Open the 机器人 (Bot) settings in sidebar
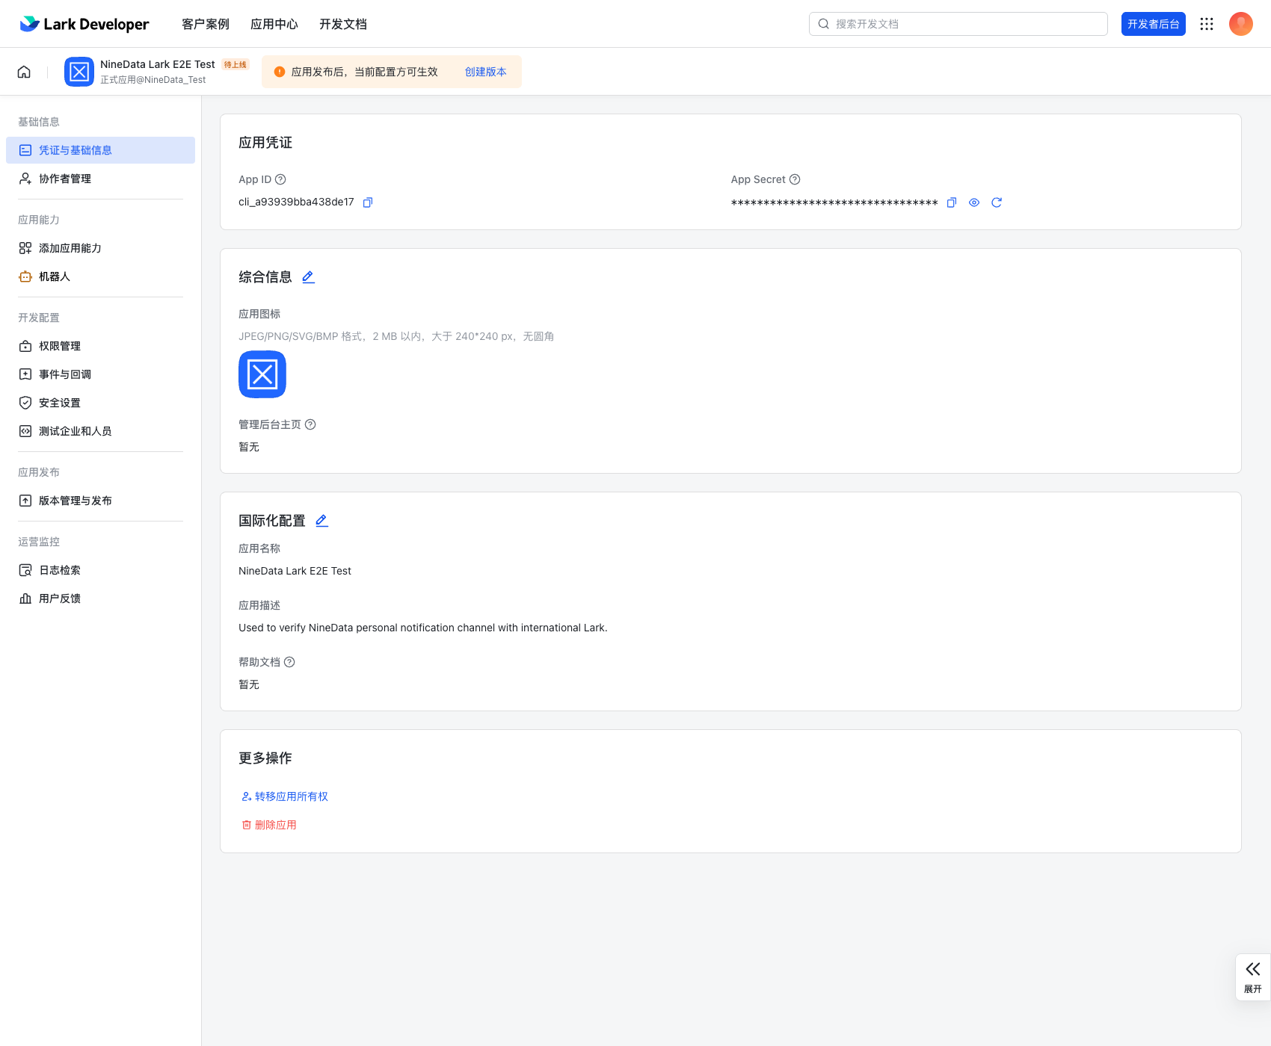This screenshot has width=1271, height=1046. pos(54,276)
